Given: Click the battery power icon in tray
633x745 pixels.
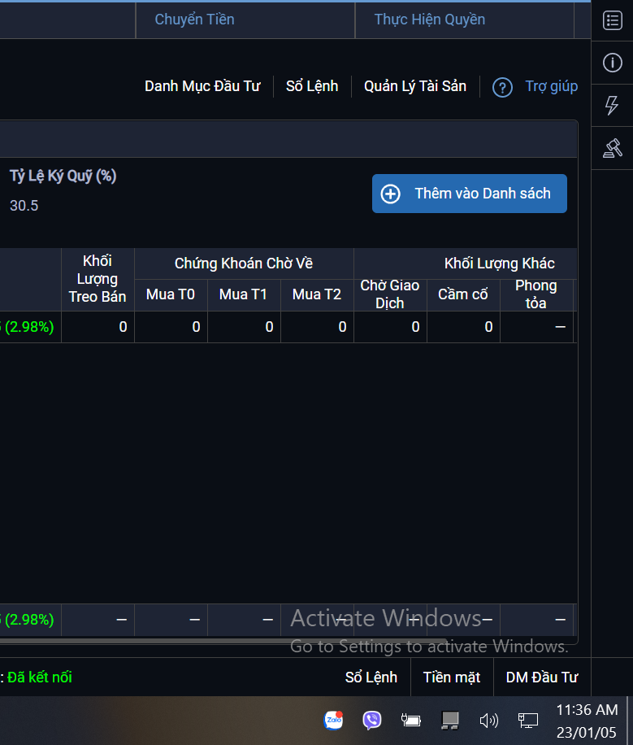Looking at the screenshot, I should (x=411, y=721).
